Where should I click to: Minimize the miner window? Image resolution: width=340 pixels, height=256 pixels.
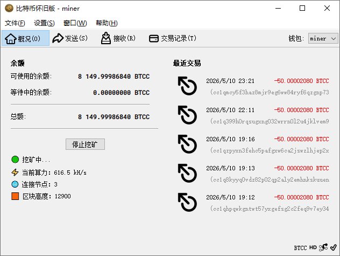(x=278, y=8)
